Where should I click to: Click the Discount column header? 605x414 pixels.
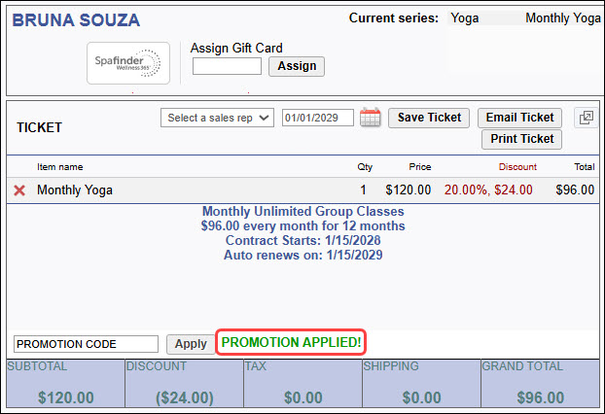(x=517, y=167)
